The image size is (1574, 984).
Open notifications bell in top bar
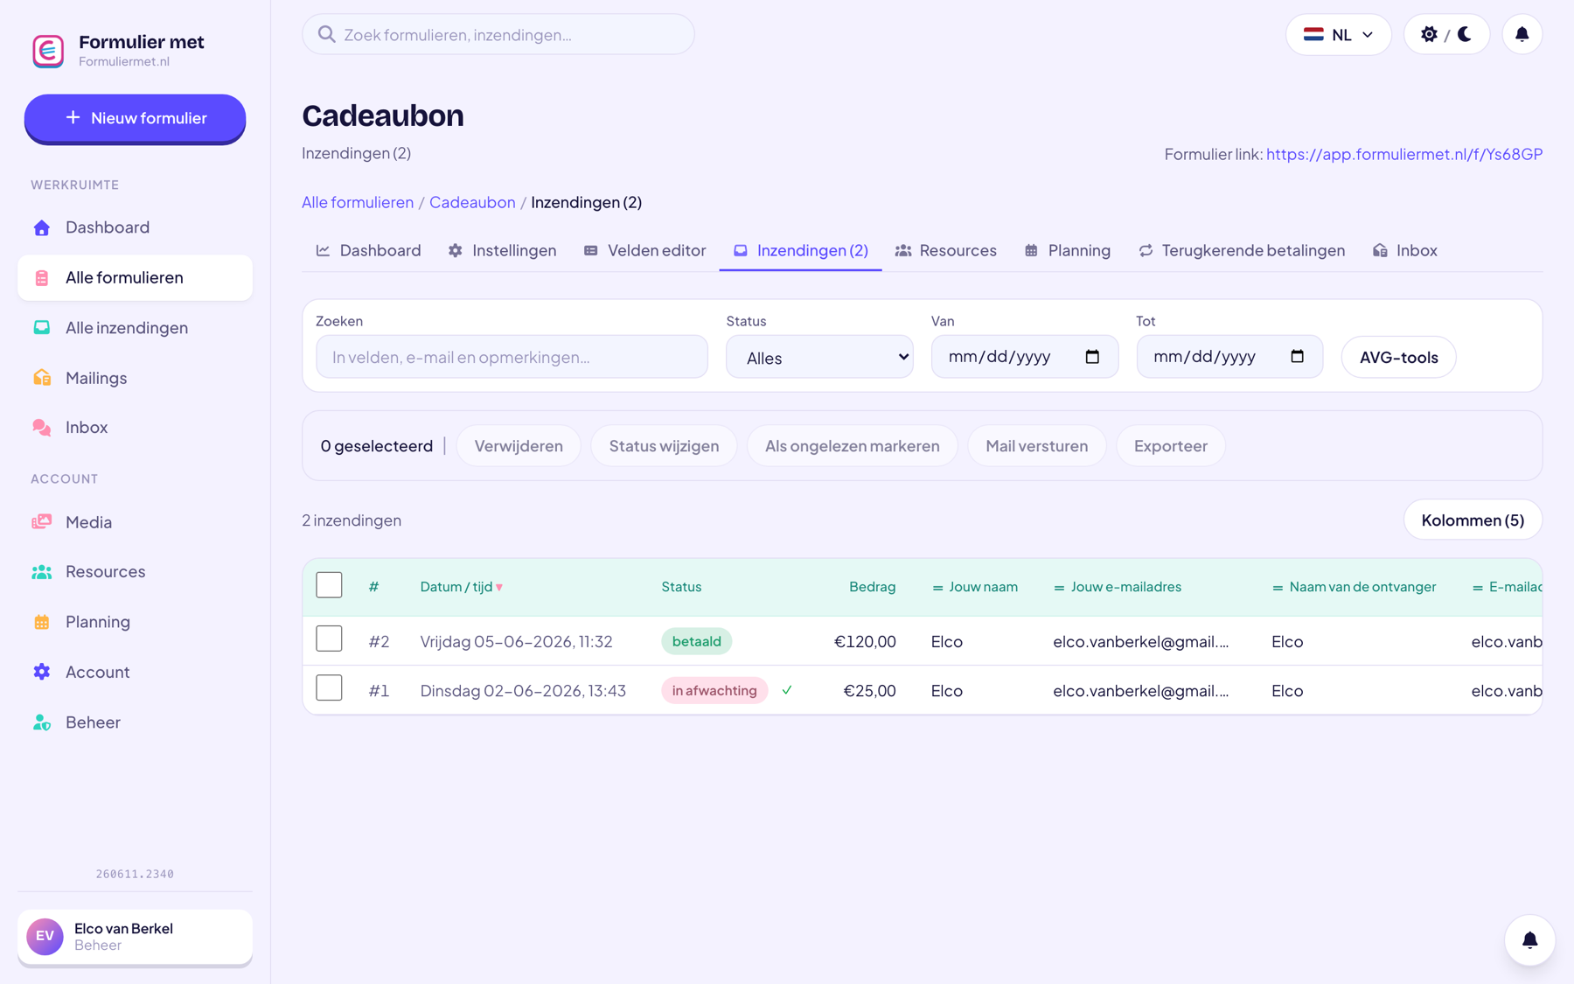[x=1522, y=34]
